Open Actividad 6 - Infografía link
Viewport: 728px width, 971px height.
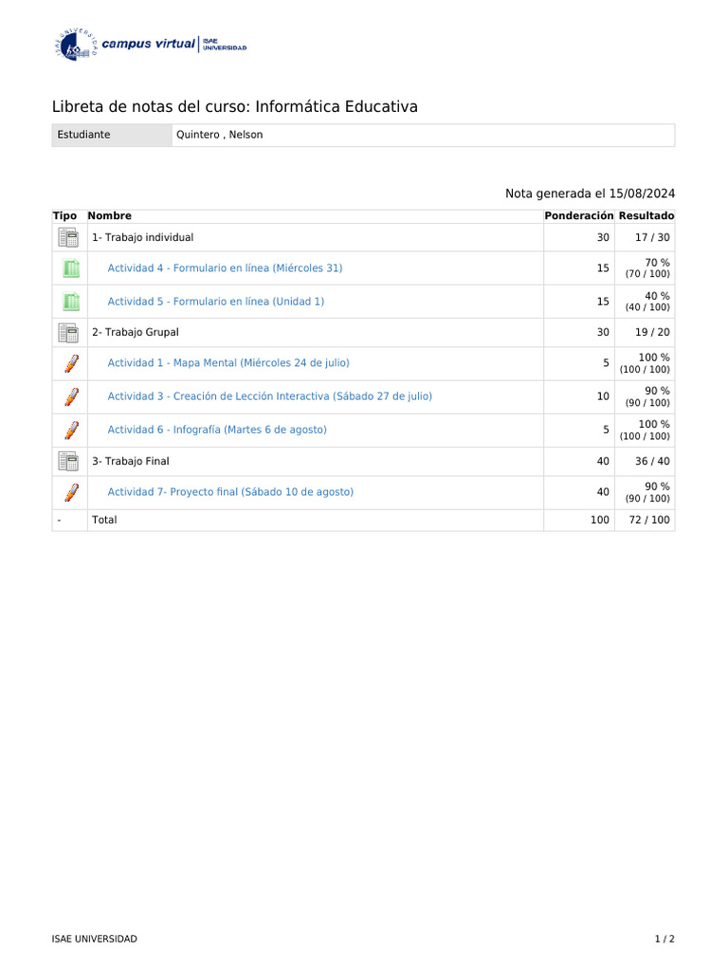click(217, 430)
